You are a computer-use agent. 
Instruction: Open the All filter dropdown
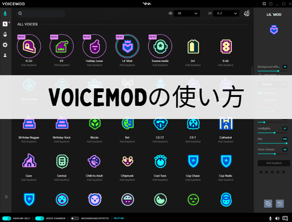point(187,13)
